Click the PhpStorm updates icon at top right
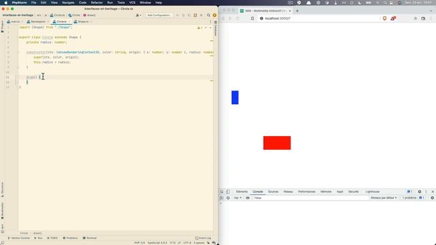 [215, 15]
